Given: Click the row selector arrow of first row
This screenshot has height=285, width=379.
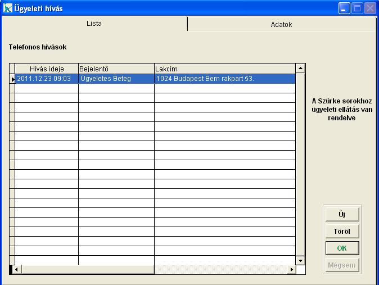Looking at the screenshot, I should tap(12, 79).
